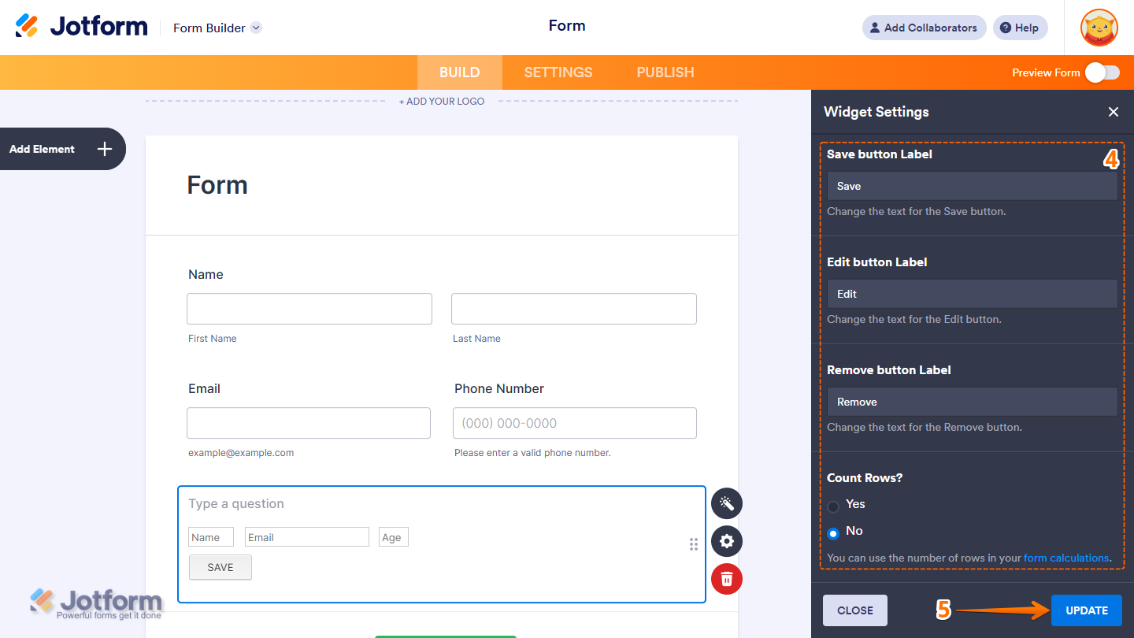Open the Help panel
Viewport: 1134px width, 638px height.
1020,28
